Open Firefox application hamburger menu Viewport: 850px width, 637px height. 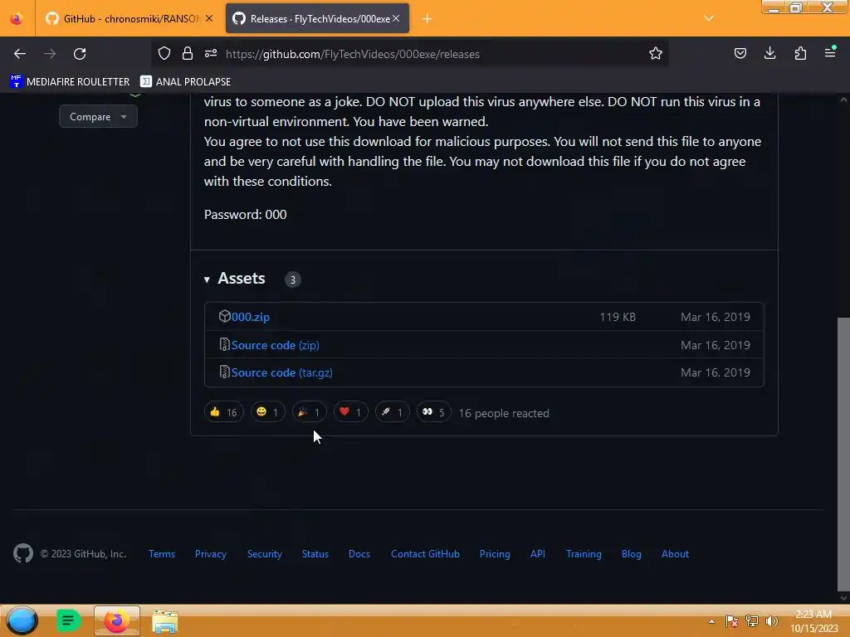830,52
